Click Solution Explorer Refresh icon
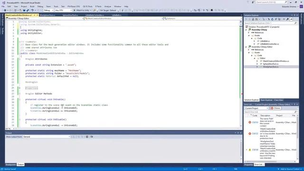This screenshot has width=304, height=171. click(x=272, y=19)
